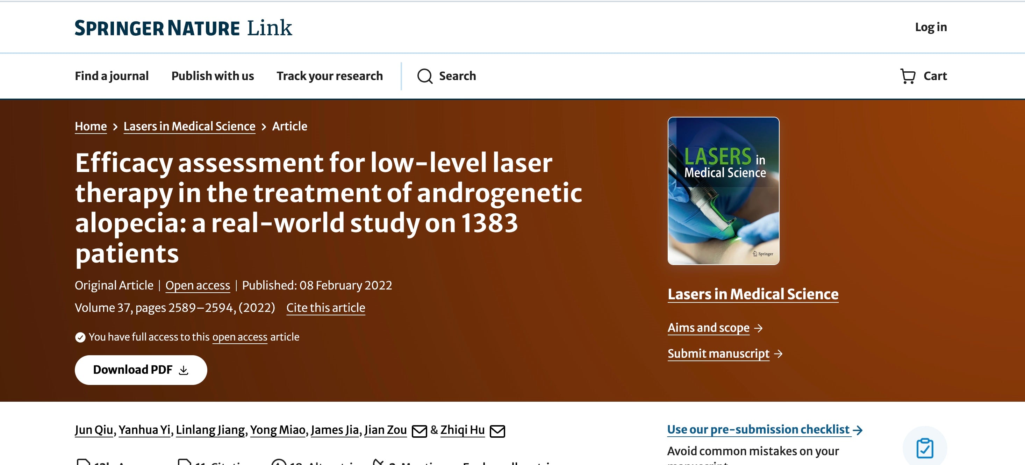Click Submit manuscript link
The height and width of the screenshot is (465, 1025).
point(718,353)
